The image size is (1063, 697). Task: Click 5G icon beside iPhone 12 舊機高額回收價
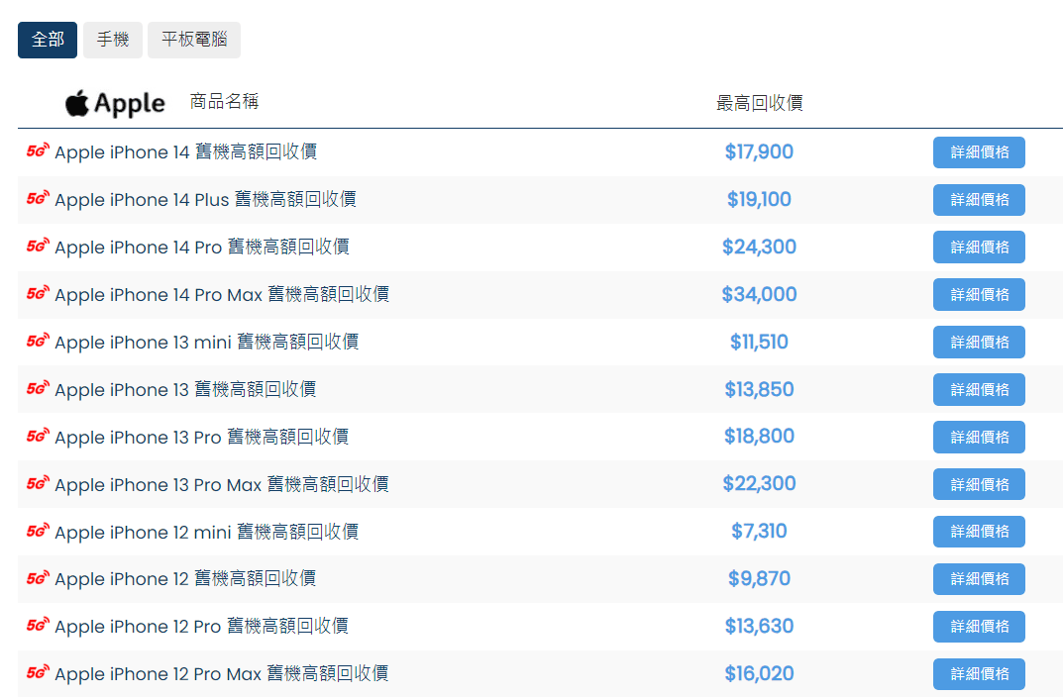[38, 577]
